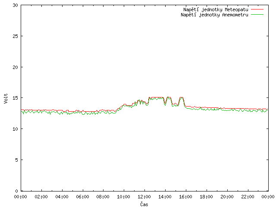Click the y-axis value 5

16,160
